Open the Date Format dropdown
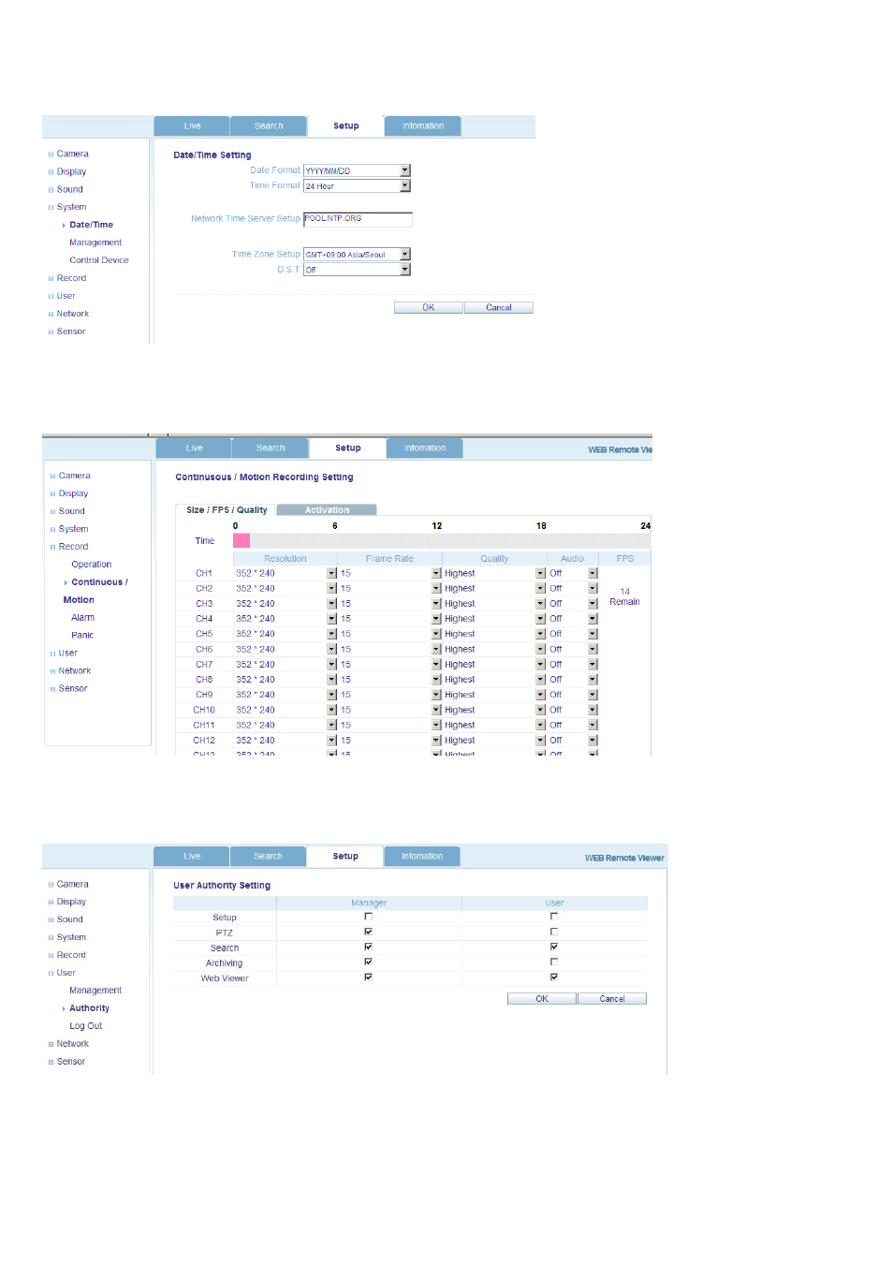 point(405,170)
